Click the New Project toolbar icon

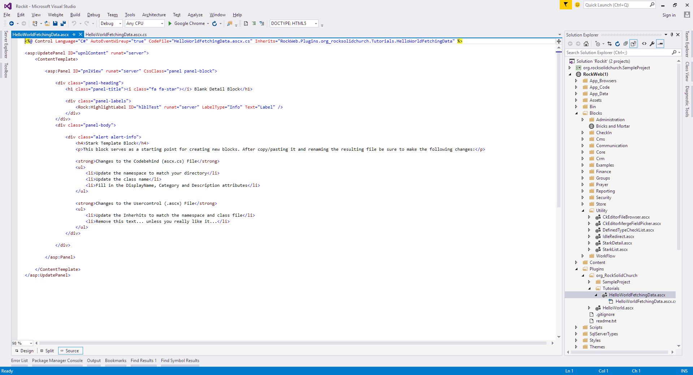35,23
